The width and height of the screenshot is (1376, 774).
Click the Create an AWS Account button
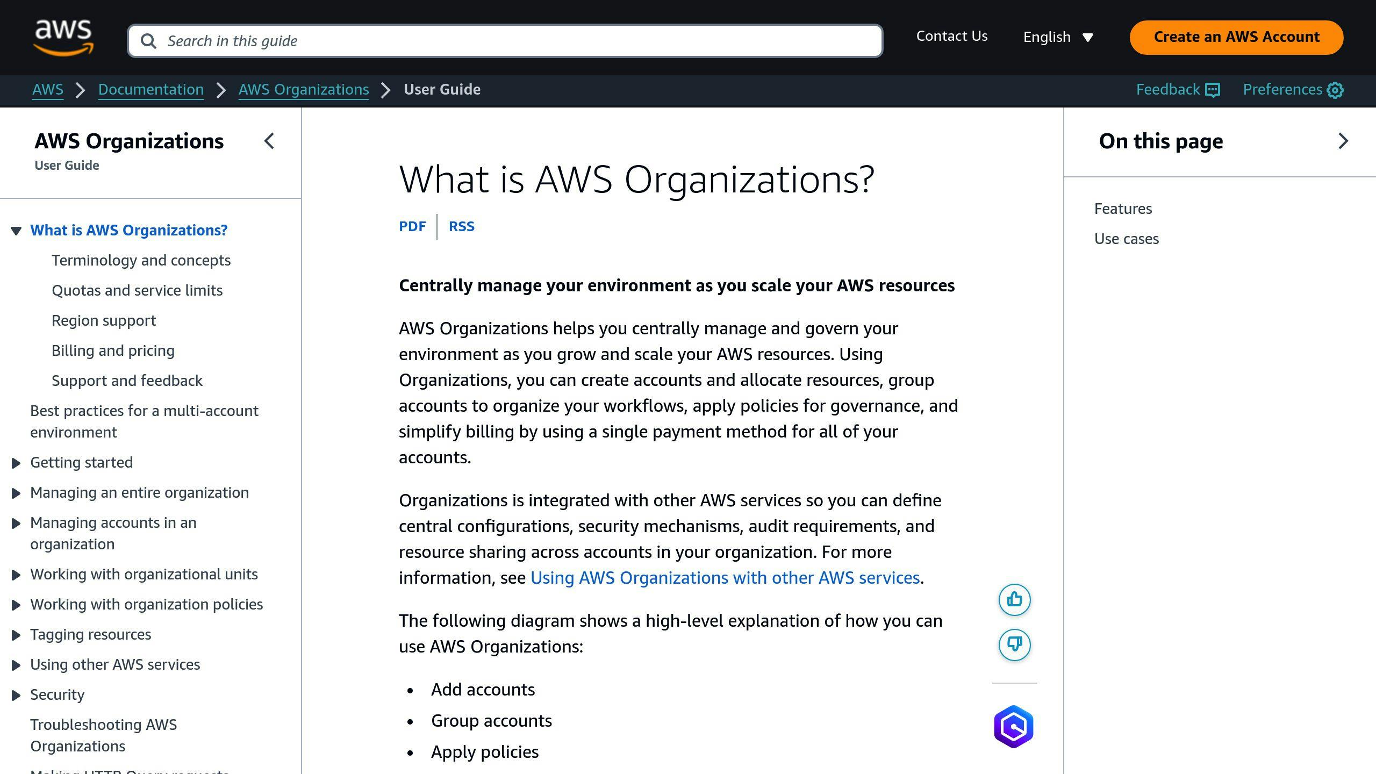coord(1236,37)
